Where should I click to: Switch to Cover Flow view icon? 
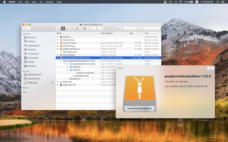pyautogui.click(x=72, y=29)
